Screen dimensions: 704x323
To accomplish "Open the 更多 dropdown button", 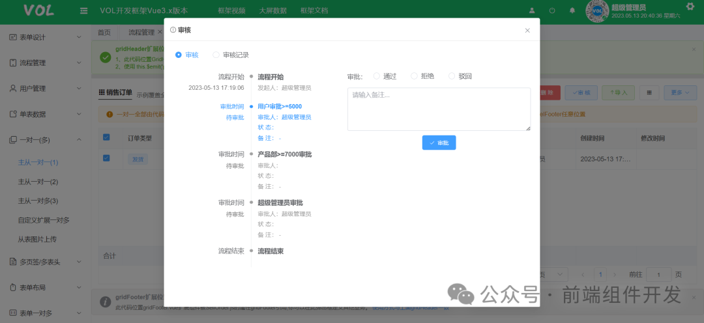I will [680, 92].
